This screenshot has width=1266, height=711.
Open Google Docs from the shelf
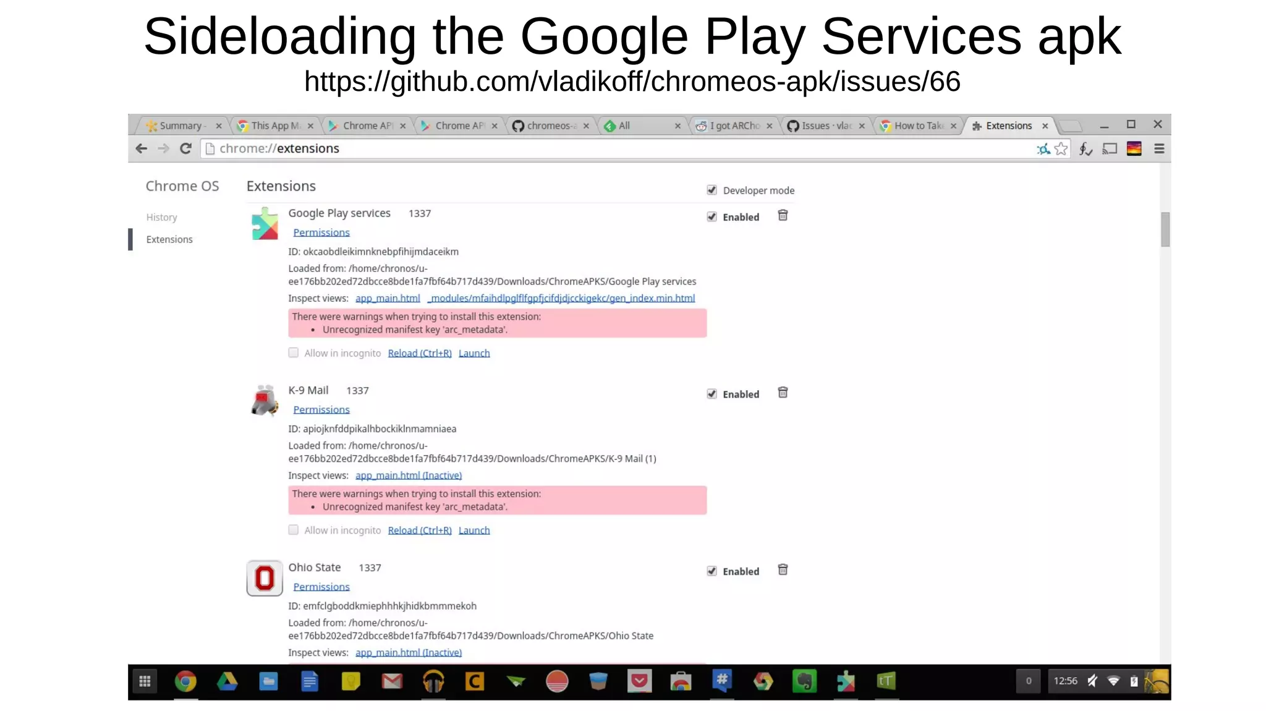(310, 681)
